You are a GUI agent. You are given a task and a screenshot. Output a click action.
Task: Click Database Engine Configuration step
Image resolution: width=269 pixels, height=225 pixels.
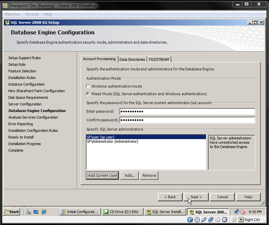[37, 111]
